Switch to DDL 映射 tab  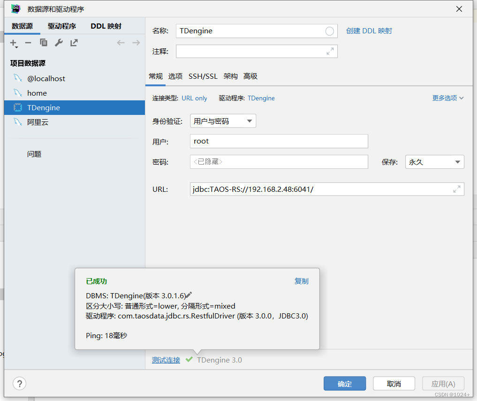(106, 26)
